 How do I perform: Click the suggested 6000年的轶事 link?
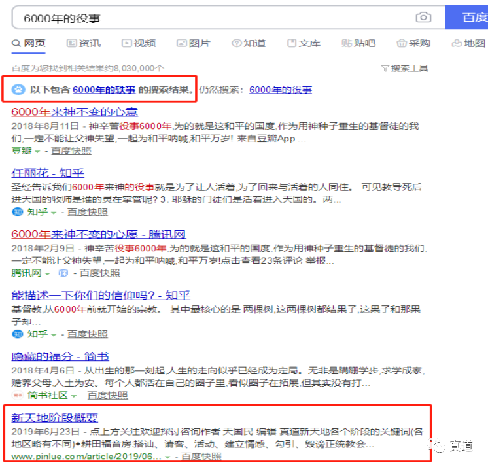pos(104,90)
